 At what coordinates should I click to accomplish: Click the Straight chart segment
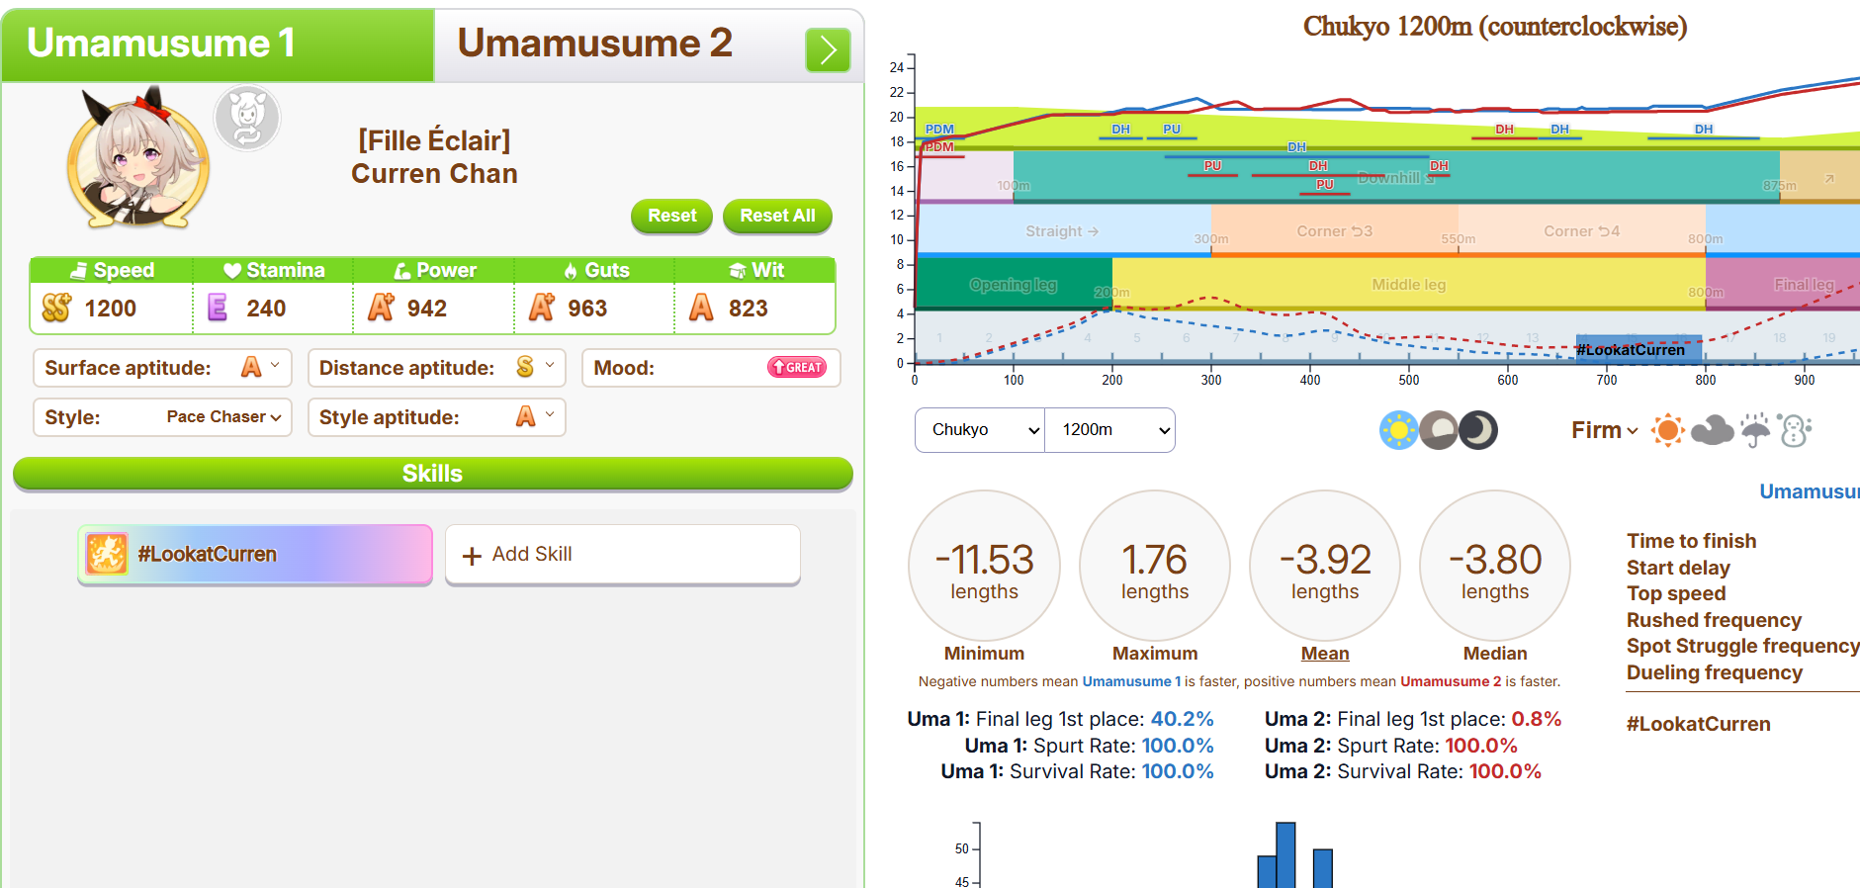[x=1063, y=230]
